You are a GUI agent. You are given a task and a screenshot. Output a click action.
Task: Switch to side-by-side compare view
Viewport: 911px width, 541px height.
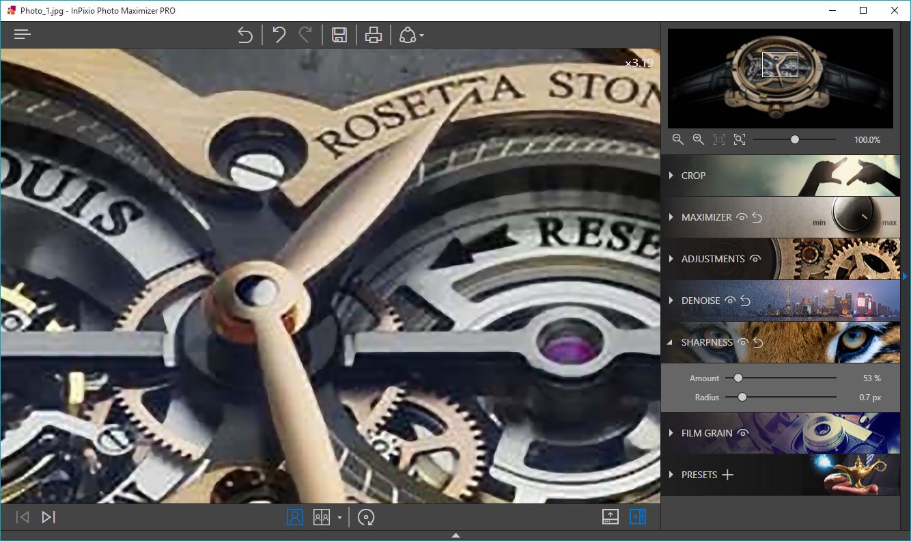pyautogui.click(x=322, y=517)
